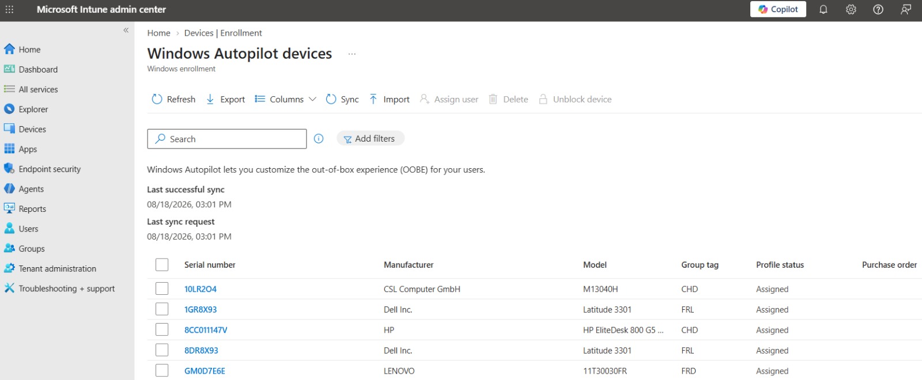
Task: Open the help question mark icon
Action: pos(878,9)
